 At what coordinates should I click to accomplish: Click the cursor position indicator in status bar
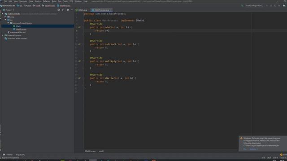[263, 158]
